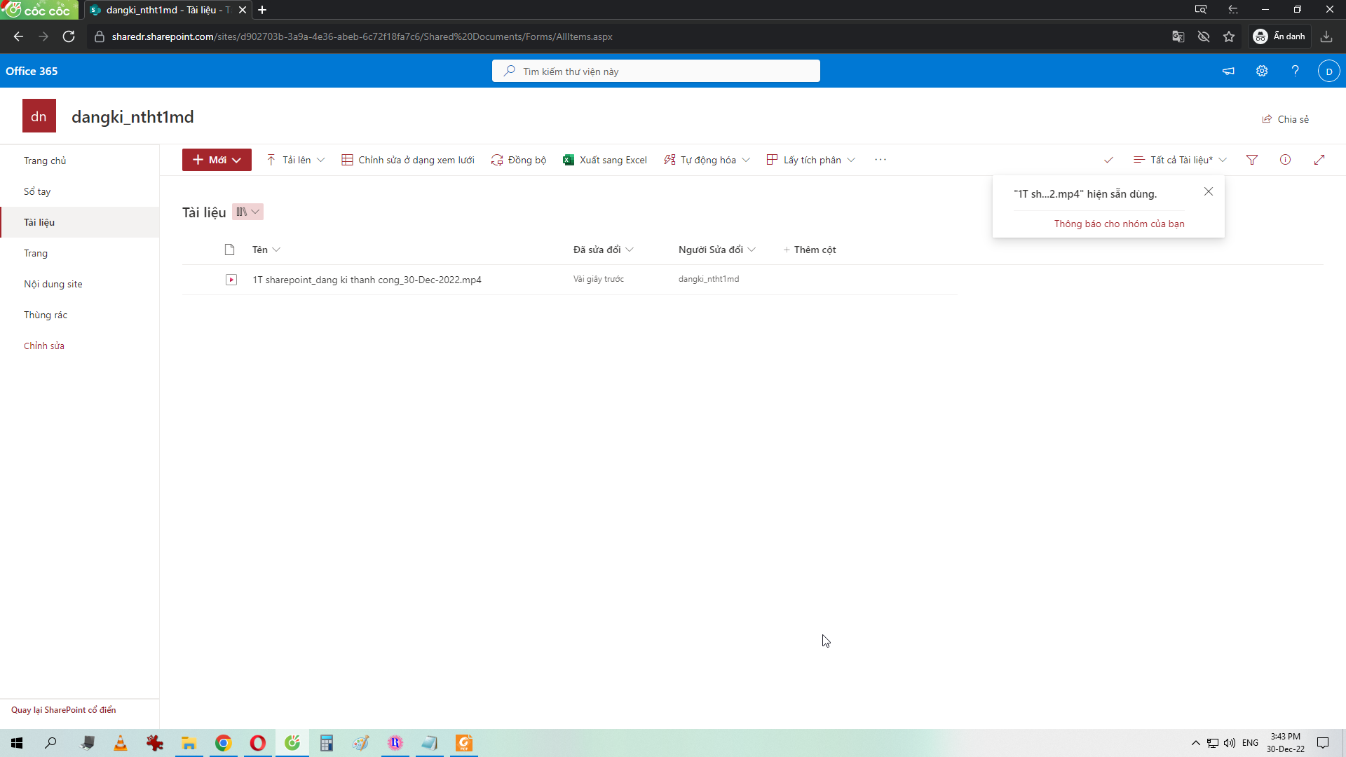Image resolution: width=1346 pixels, height=757 pixels.
Task: Open the library view switcher dropdown
Action: click(x=247, y=212)
